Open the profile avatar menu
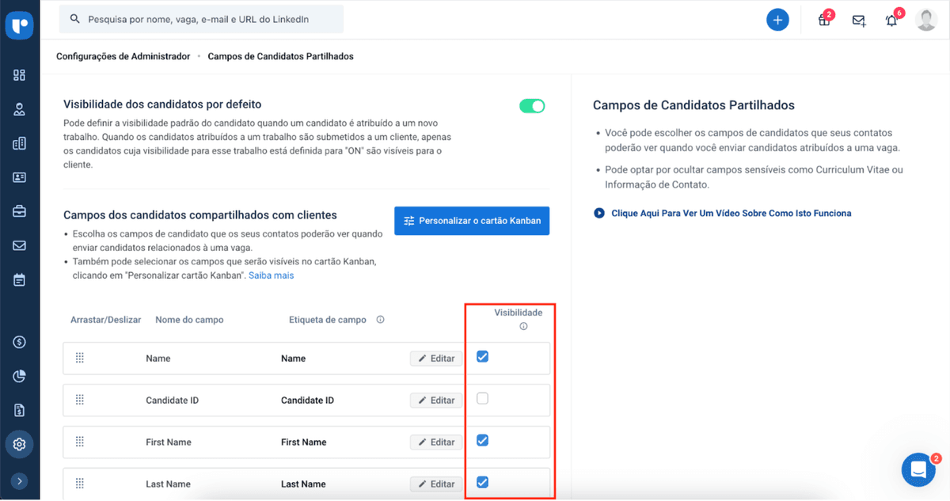 926,20
